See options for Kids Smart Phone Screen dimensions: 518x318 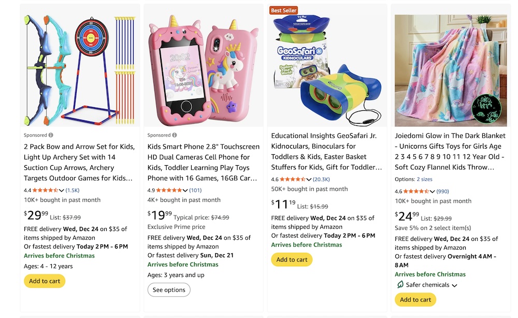point(169,290)
